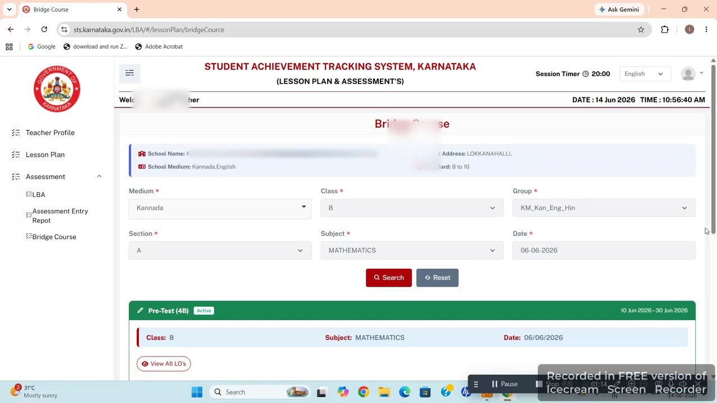Open the Windows Start menu
This screenshot has width=717, height=403.
(x=197, y=392)
